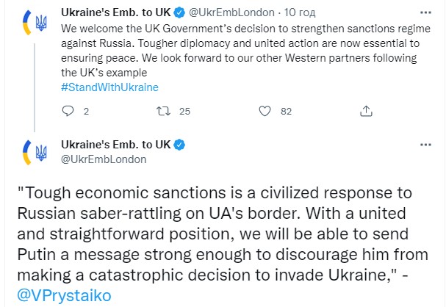Image resolution: width=446 pixels, height=307 pixels.
Task: Click the embassy avatar in first tweet
Action: tap(35, 23)
